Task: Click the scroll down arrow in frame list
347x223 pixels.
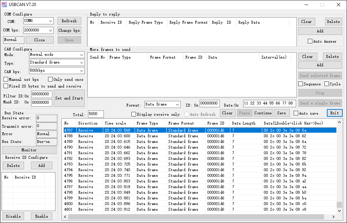Action: [339, 211]
